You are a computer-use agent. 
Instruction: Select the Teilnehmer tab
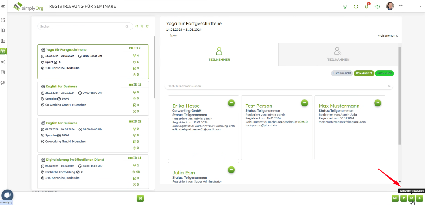pos(219,55)
